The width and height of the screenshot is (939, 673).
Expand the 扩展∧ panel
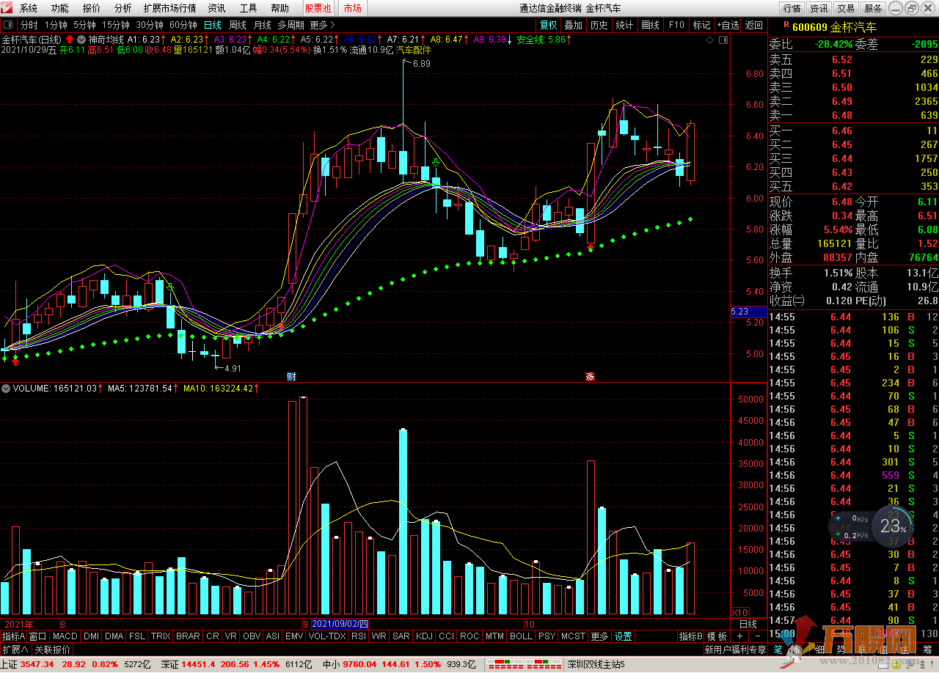(15, 650)
